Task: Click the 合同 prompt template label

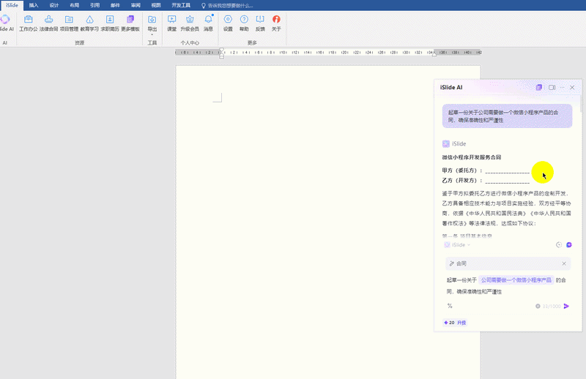Action: [x=461, y=263]
